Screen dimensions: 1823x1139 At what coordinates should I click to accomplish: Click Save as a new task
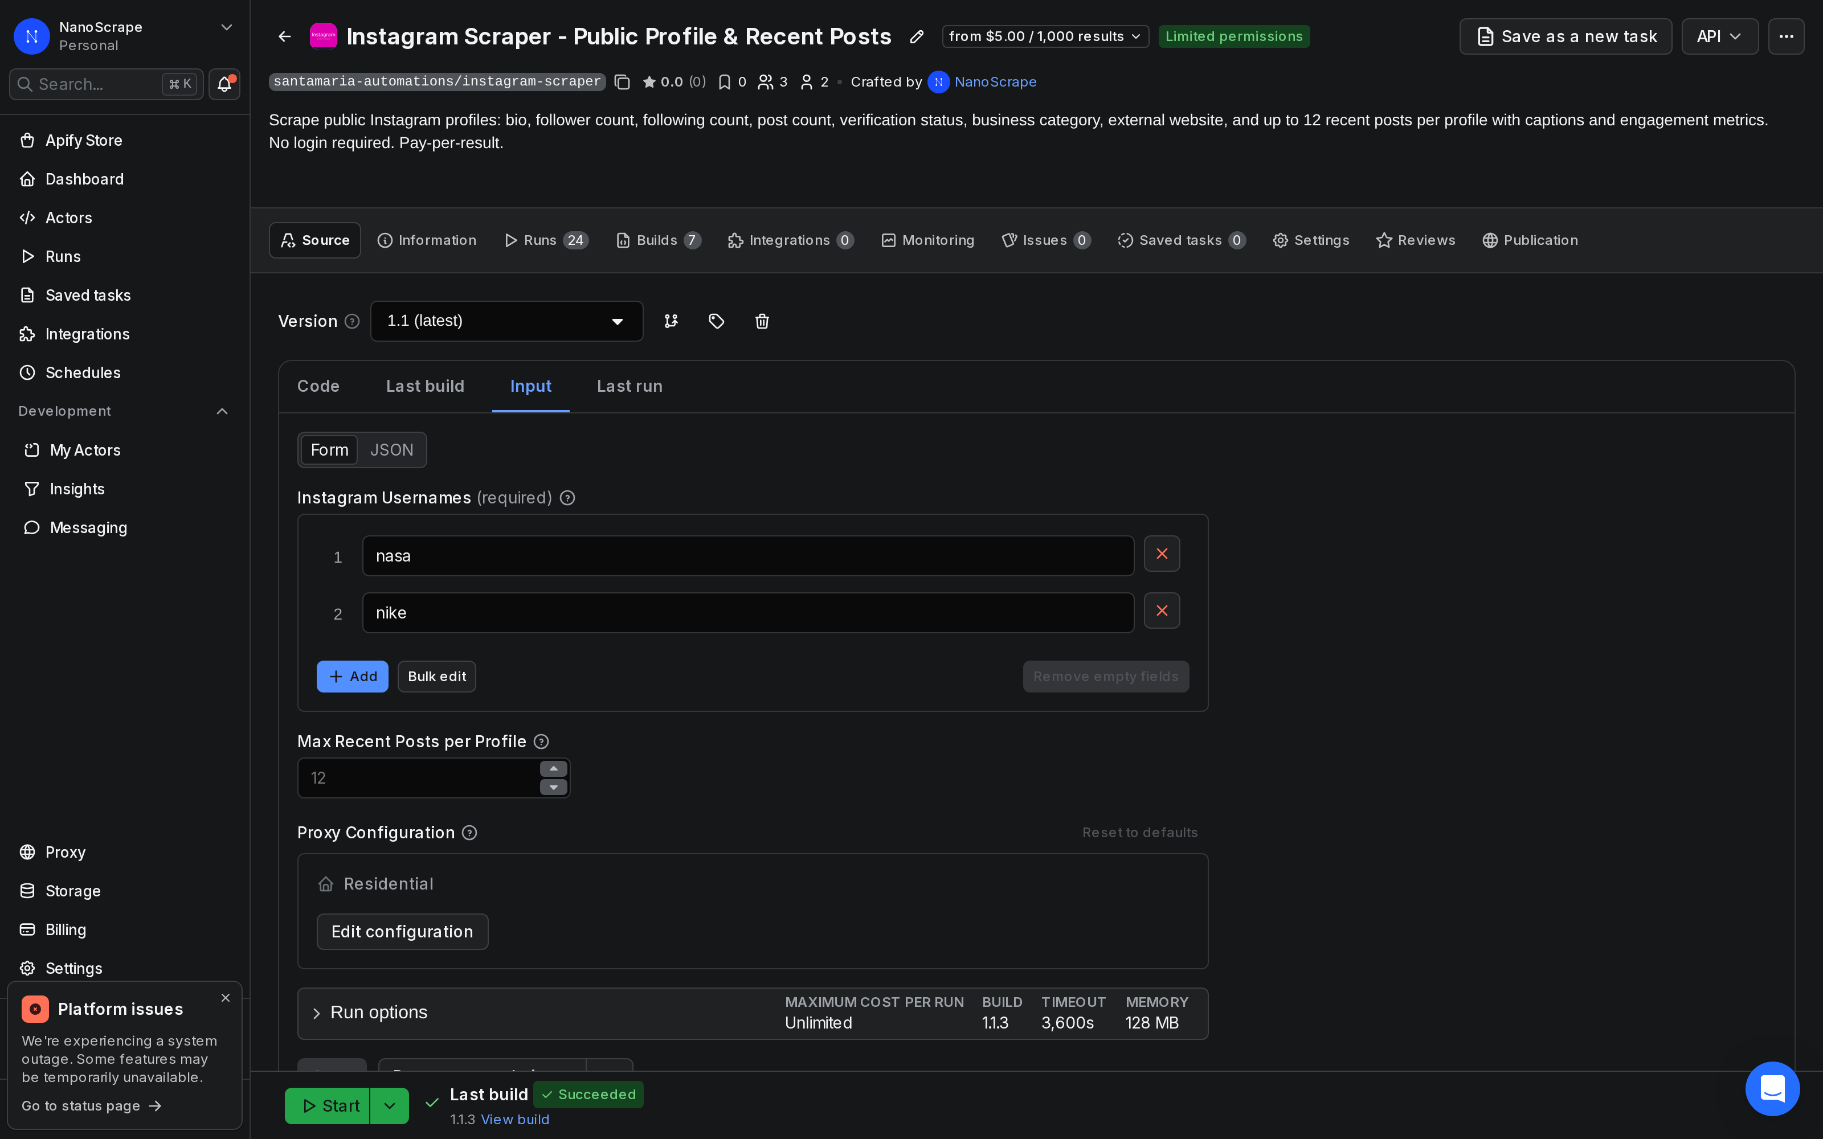[x=1566, y=36]
